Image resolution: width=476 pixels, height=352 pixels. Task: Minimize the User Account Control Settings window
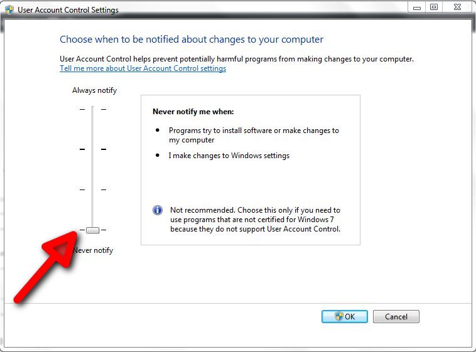(x=417, y=8)
